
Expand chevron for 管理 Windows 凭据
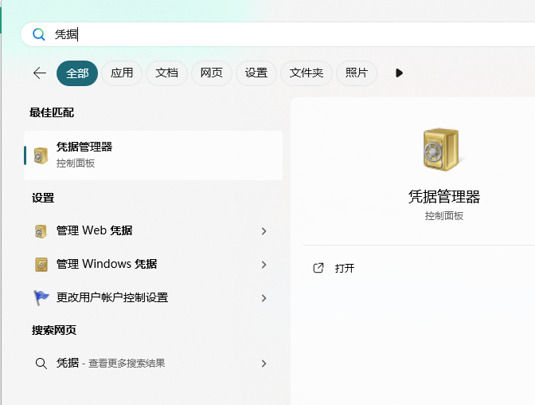(264, 265)
